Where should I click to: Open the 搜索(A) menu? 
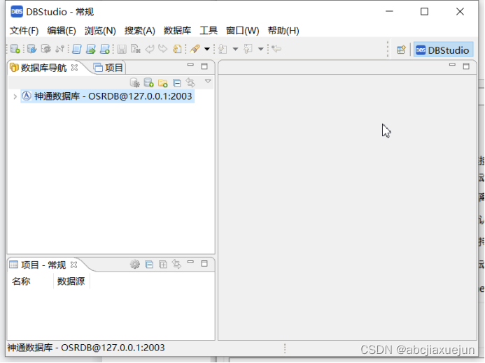(139, 31)
